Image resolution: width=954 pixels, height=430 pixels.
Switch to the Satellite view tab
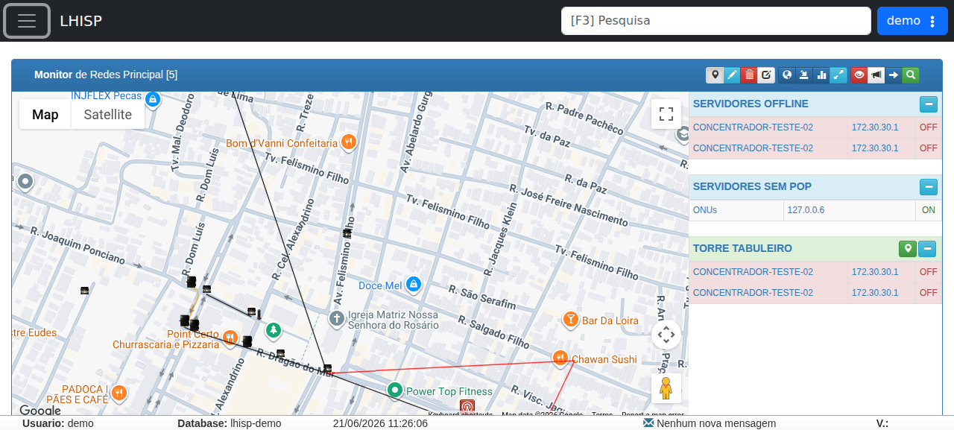[x=108, y=114]
